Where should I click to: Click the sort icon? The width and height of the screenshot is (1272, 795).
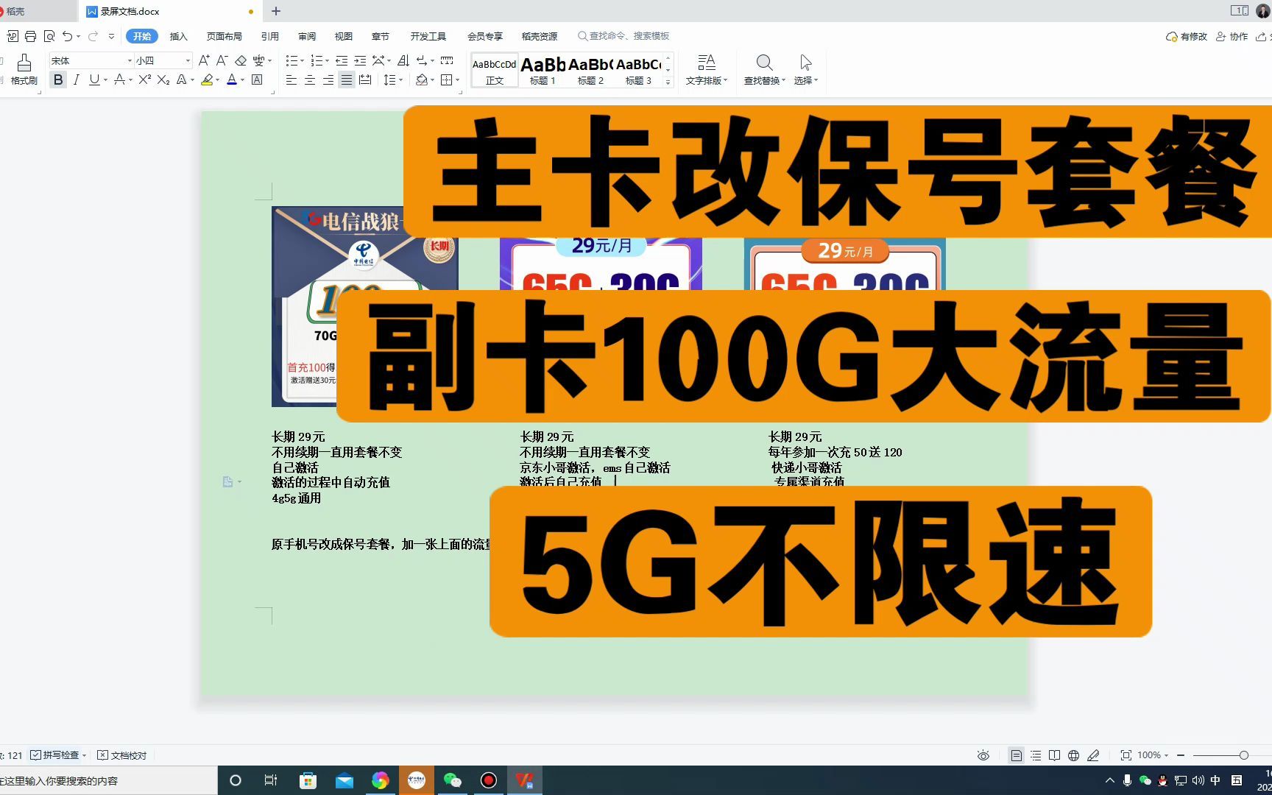[x=403, y=60]
